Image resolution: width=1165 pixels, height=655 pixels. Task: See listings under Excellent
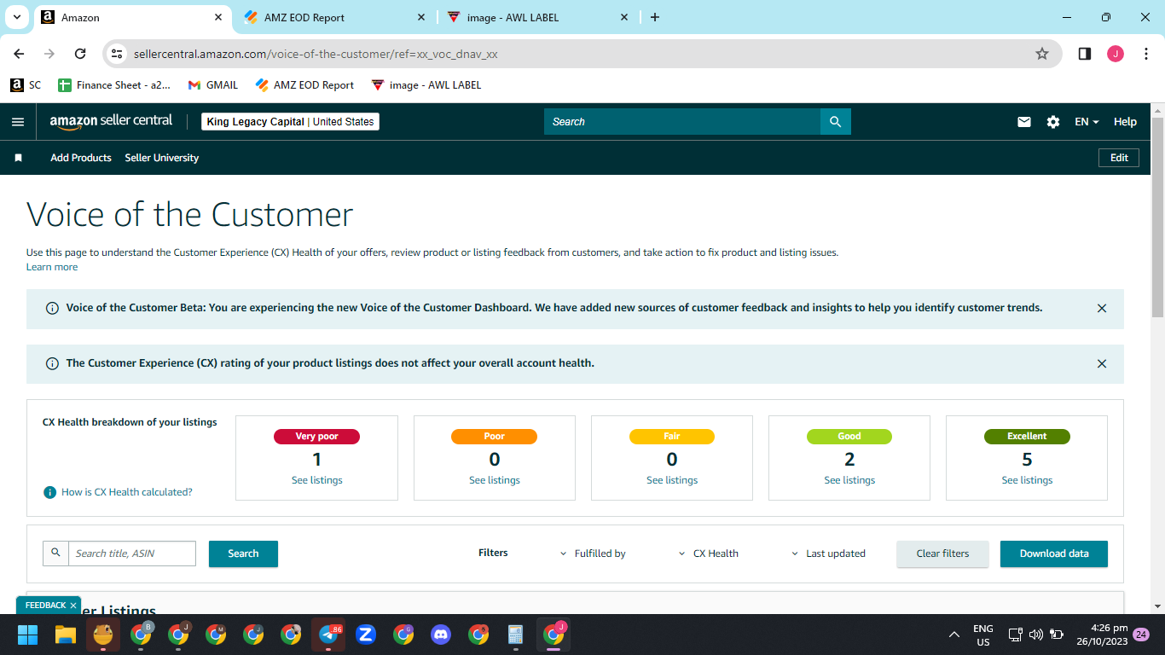click(x=1027, y=480)
